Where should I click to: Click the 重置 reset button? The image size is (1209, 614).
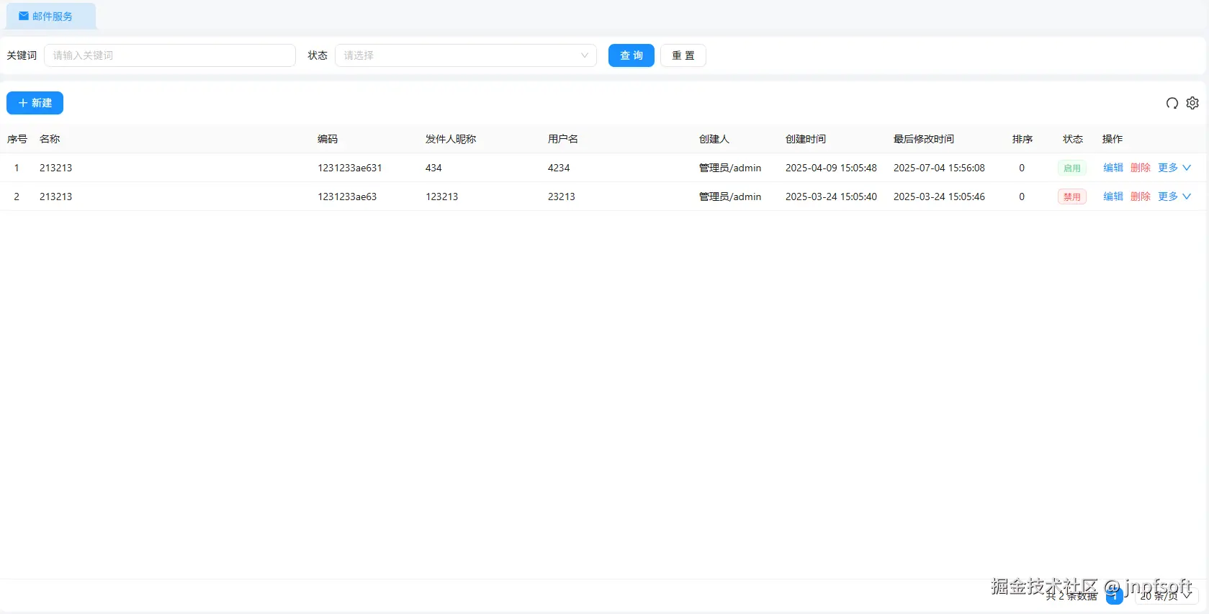coord(683,55)
